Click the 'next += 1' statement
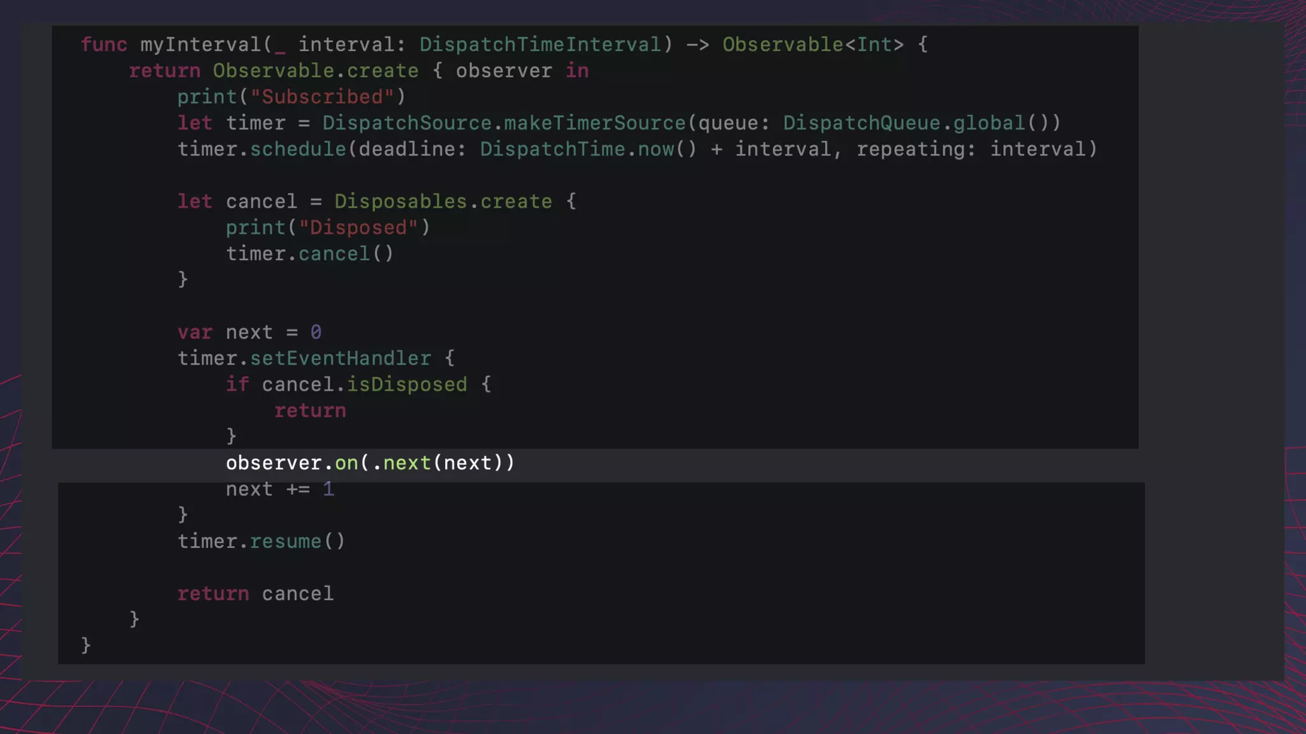The height and width of the screenshot is (734, 1306). [279, 489]
